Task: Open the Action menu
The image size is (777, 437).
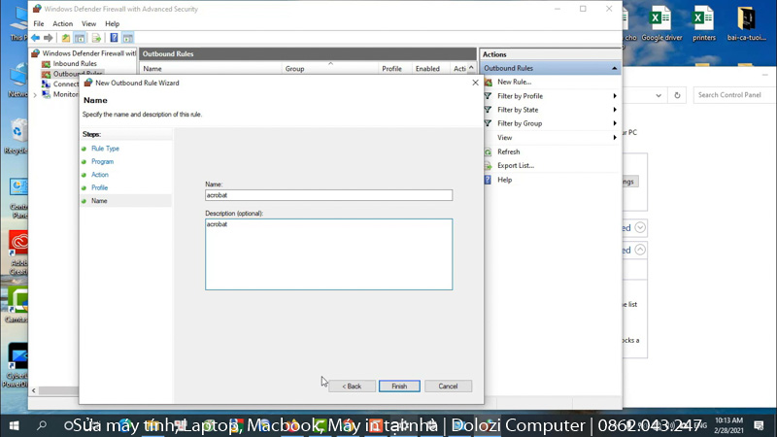Action: (62, 23)
